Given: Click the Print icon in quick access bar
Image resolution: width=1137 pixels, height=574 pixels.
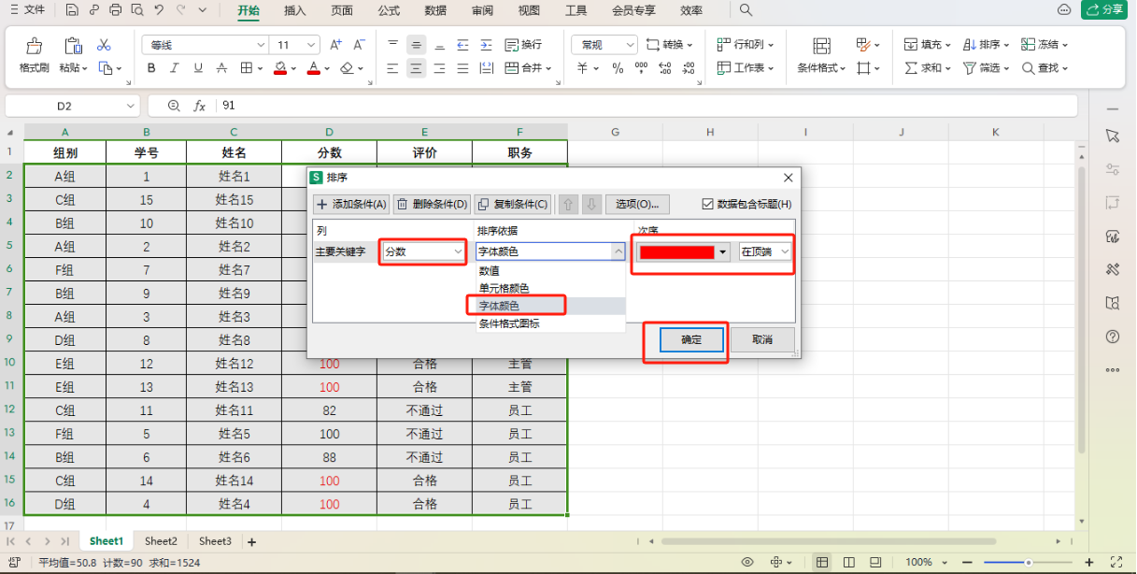Looking at the screenshot, I should (x=115, y=10).
